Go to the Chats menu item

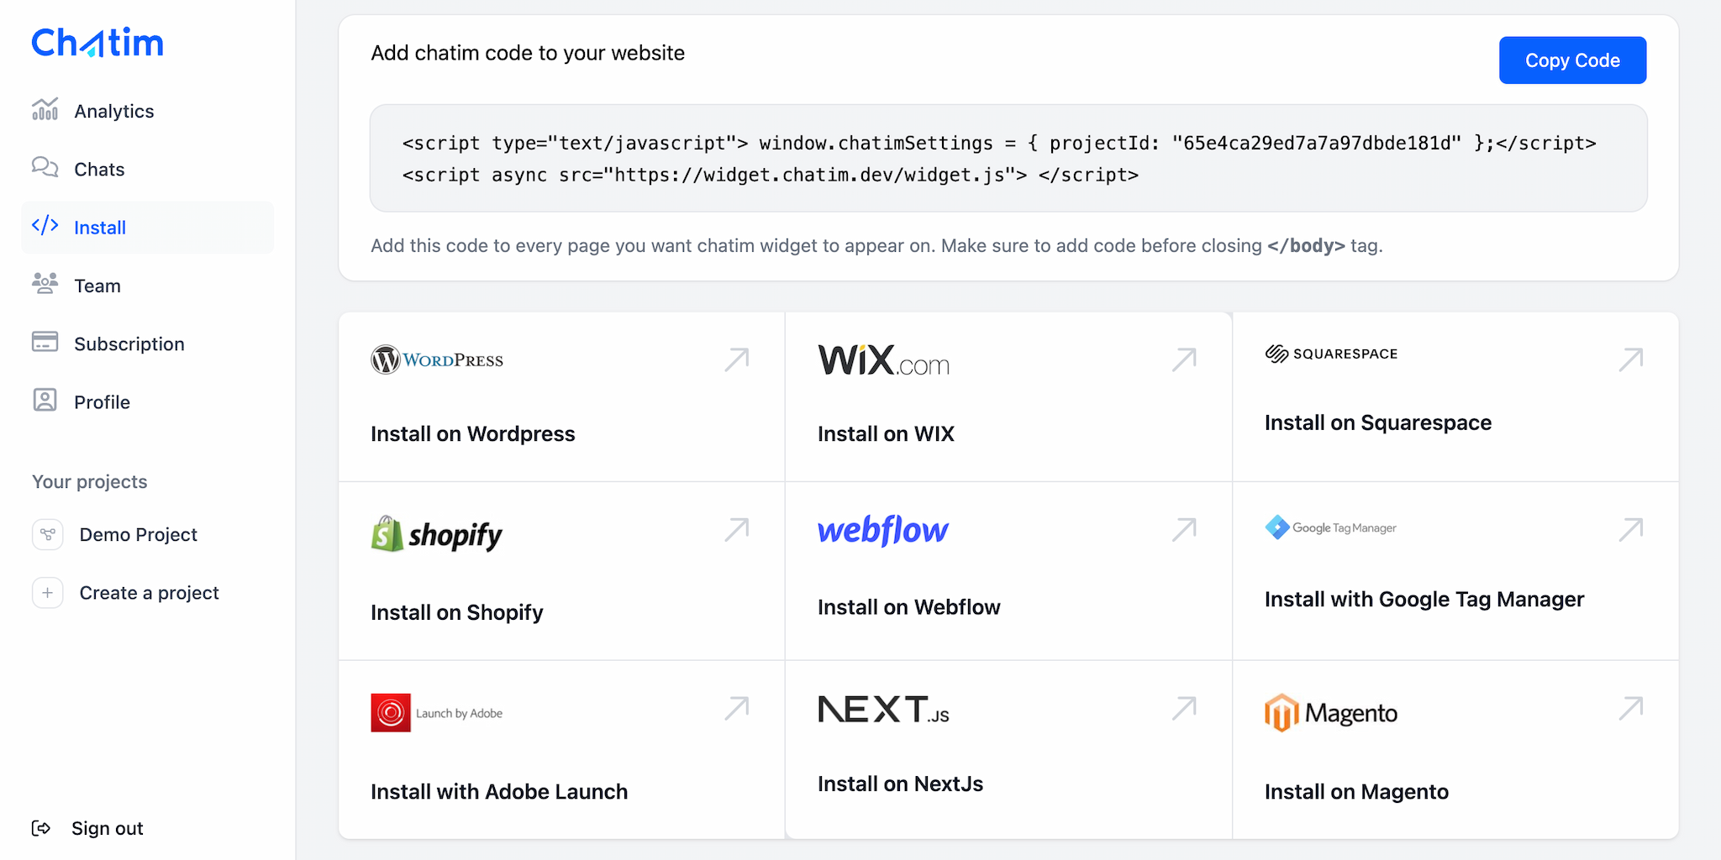pyautogui.click(x=99, y=170)
